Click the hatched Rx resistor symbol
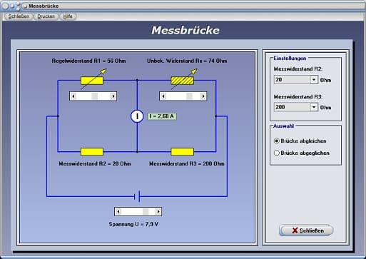Image resolution: width=366 pixels, height=259 pixels. pyautogui.click(x=183, y=81)
